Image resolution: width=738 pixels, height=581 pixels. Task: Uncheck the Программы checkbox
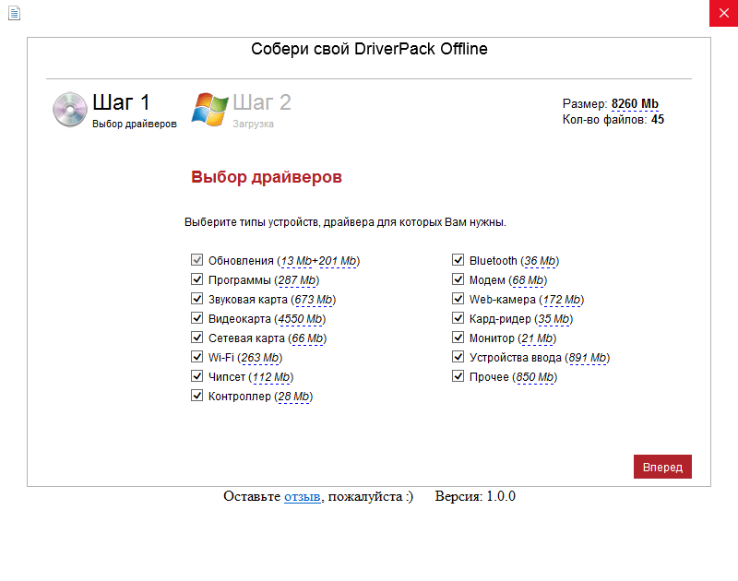click(x=196, y=279)
